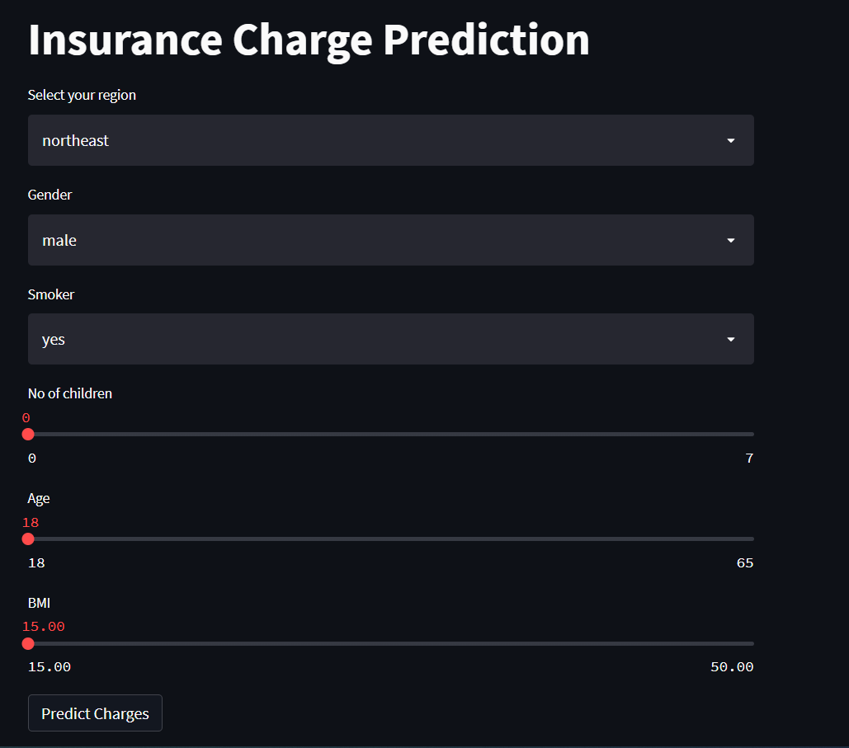Click the Insurance Charge Prediction title
Screen dimensions: 849x748
click(x=309, y=39)
